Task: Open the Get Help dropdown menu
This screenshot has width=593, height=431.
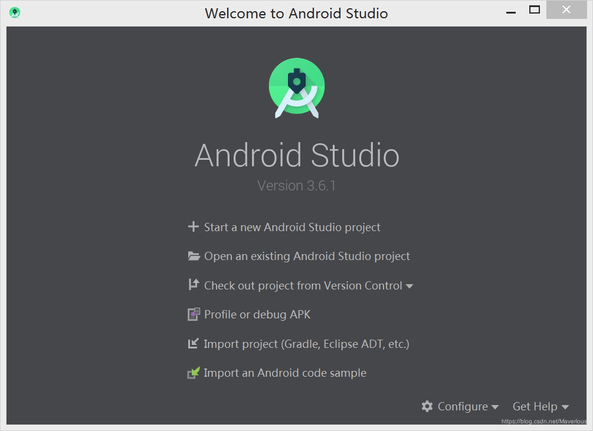Action: click(540, 406)
